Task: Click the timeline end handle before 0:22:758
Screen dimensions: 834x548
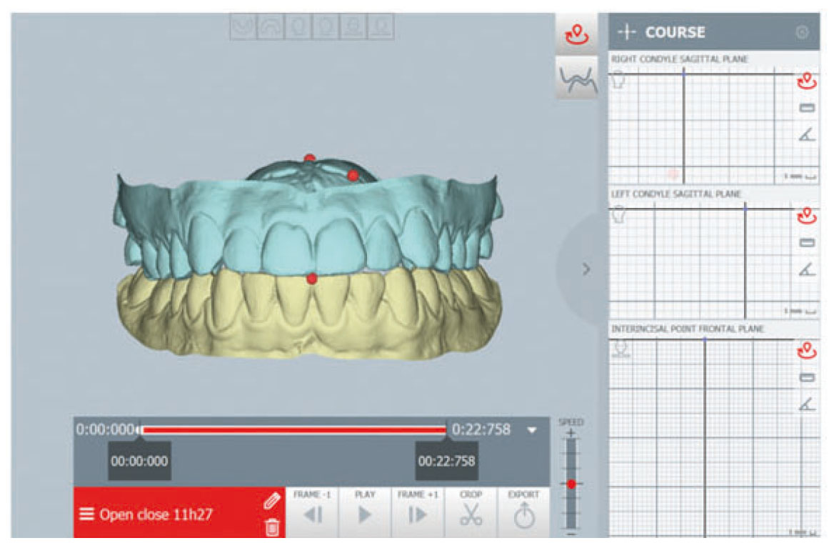Action: click(447, 430)
